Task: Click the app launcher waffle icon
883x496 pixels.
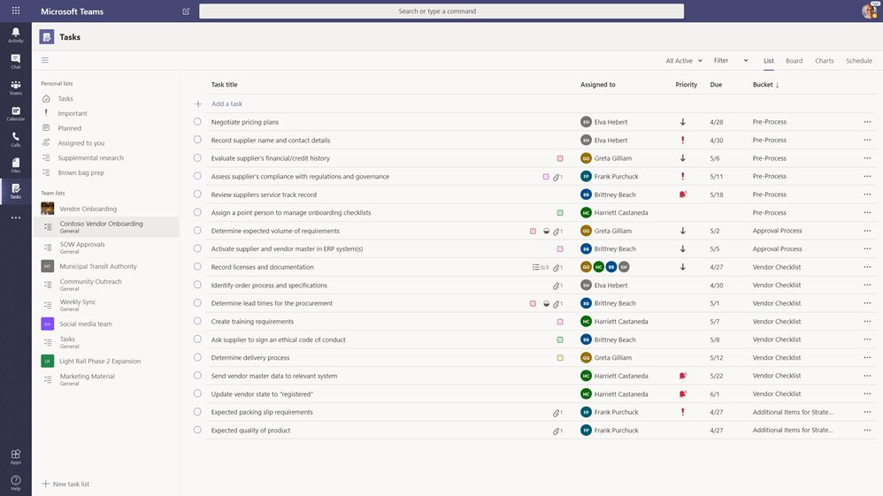Action: [x=16, y=11]
